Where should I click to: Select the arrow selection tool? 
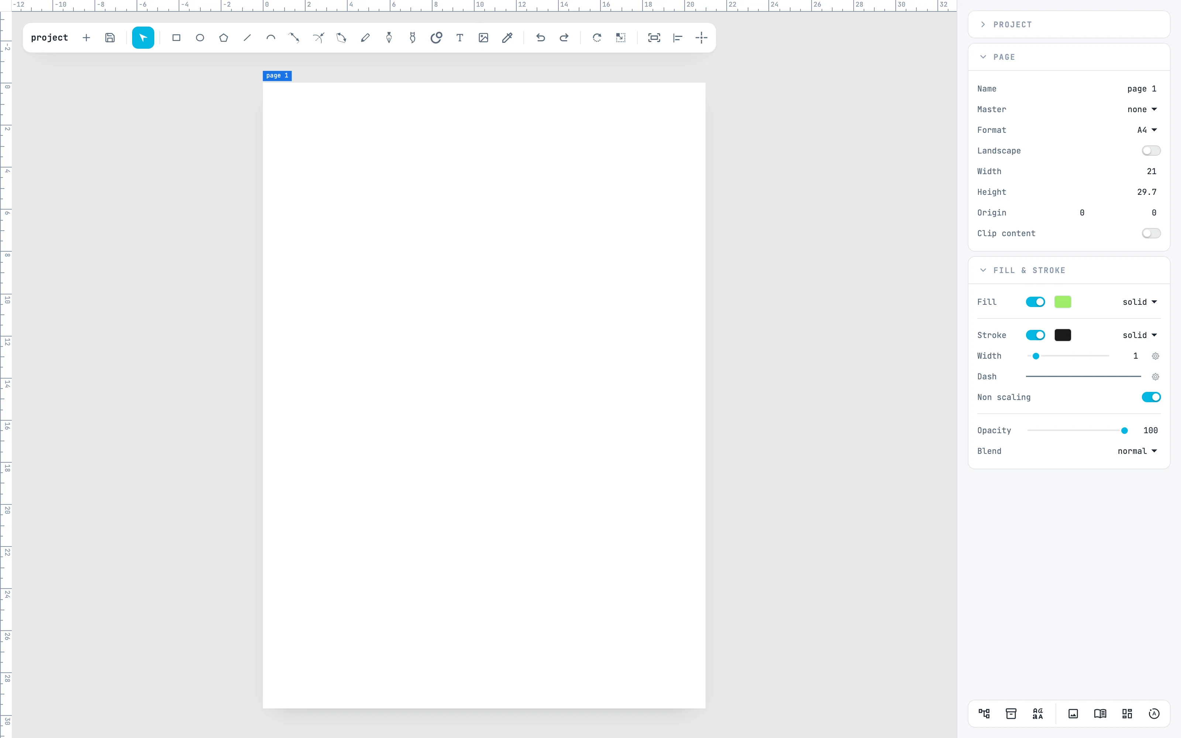[x=143, y=38]
